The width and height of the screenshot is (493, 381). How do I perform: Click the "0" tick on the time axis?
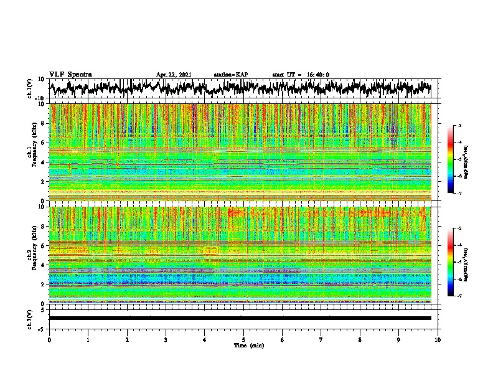[49, 340]
